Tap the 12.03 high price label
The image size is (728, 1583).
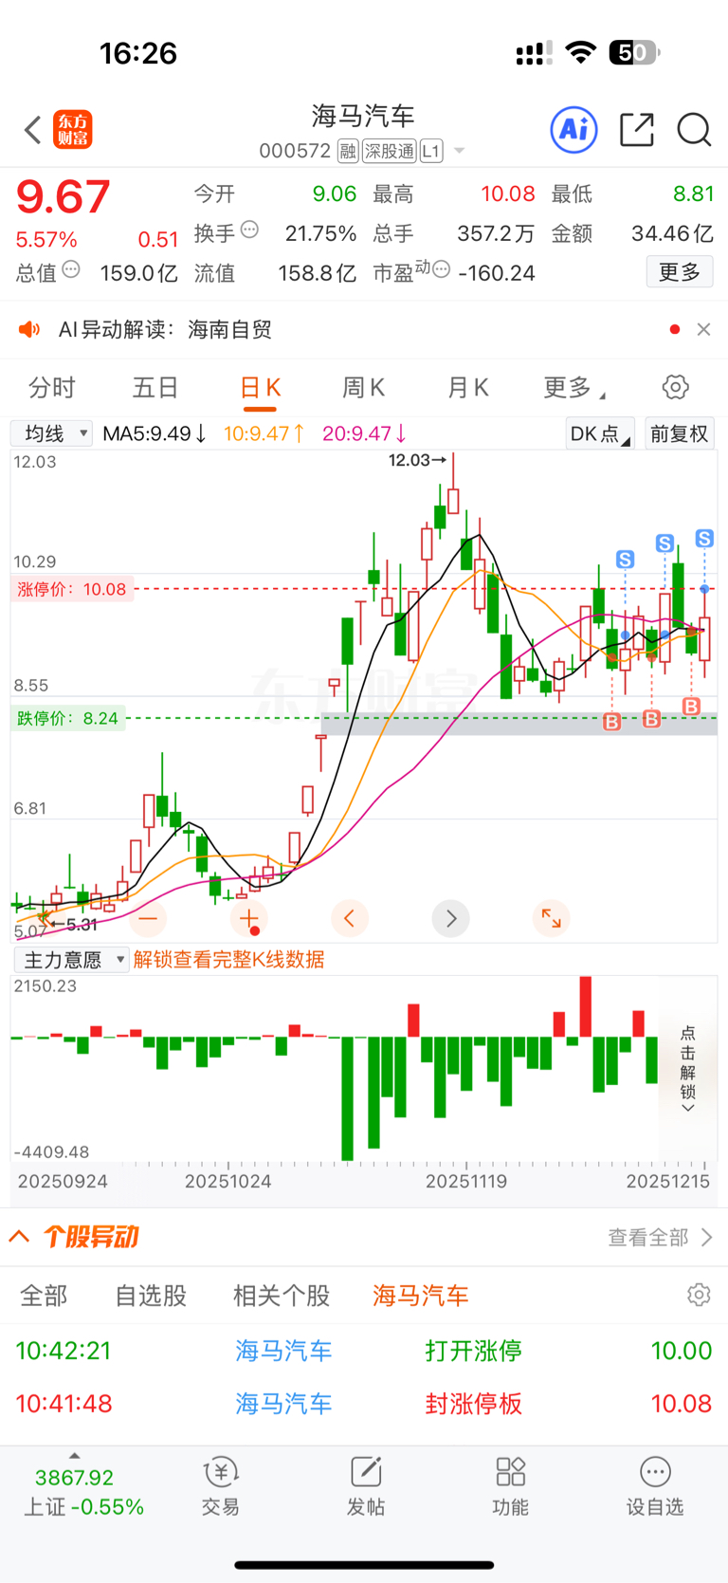(x=417, y=460)
